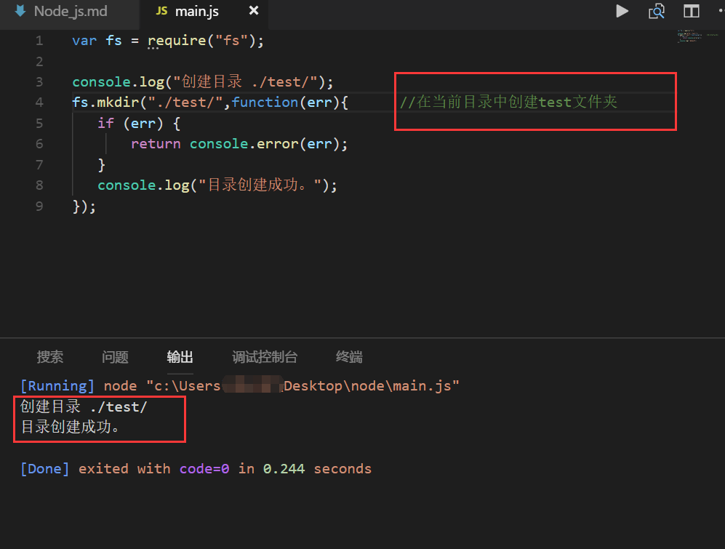Click line number 8 in the gutter
This screenshot has height=549, width=725.
pos(39,185)
